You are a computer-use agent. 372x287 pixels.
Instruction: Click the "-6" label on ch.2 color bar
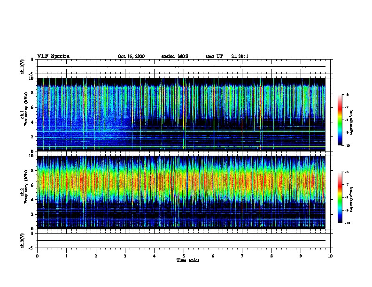pos(347,172)
